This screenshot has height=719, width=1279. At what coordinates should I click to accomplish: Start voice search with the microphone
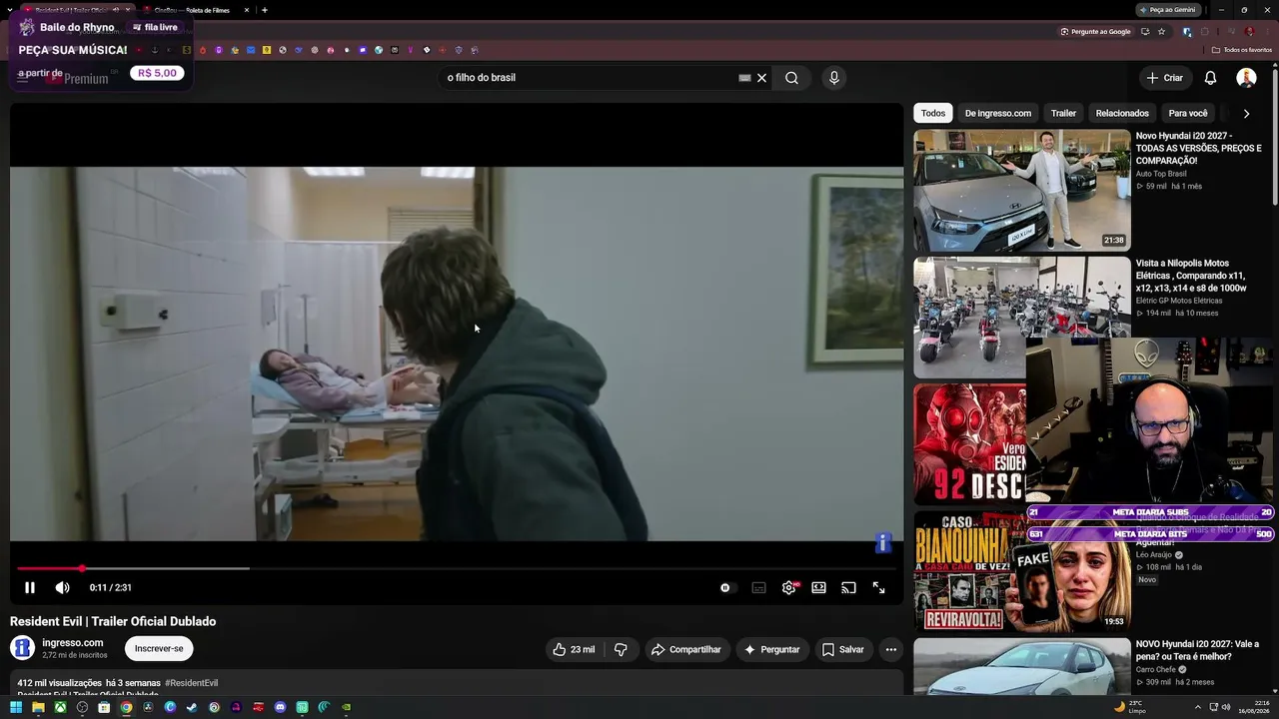click(x=834, y=78)
